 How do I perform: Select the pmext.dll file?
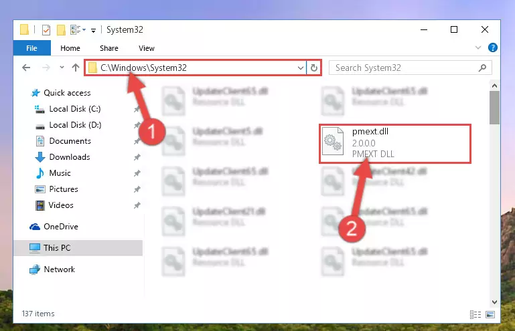pos(395,144)
